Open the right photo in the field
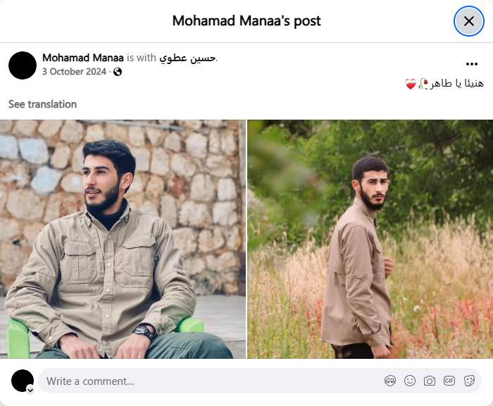 pyautogui.click(x=370, y=239)
